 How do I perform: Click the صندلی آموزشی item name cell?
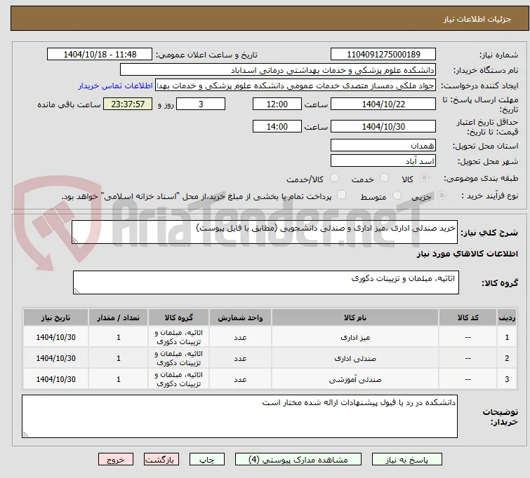pos(355,379)
